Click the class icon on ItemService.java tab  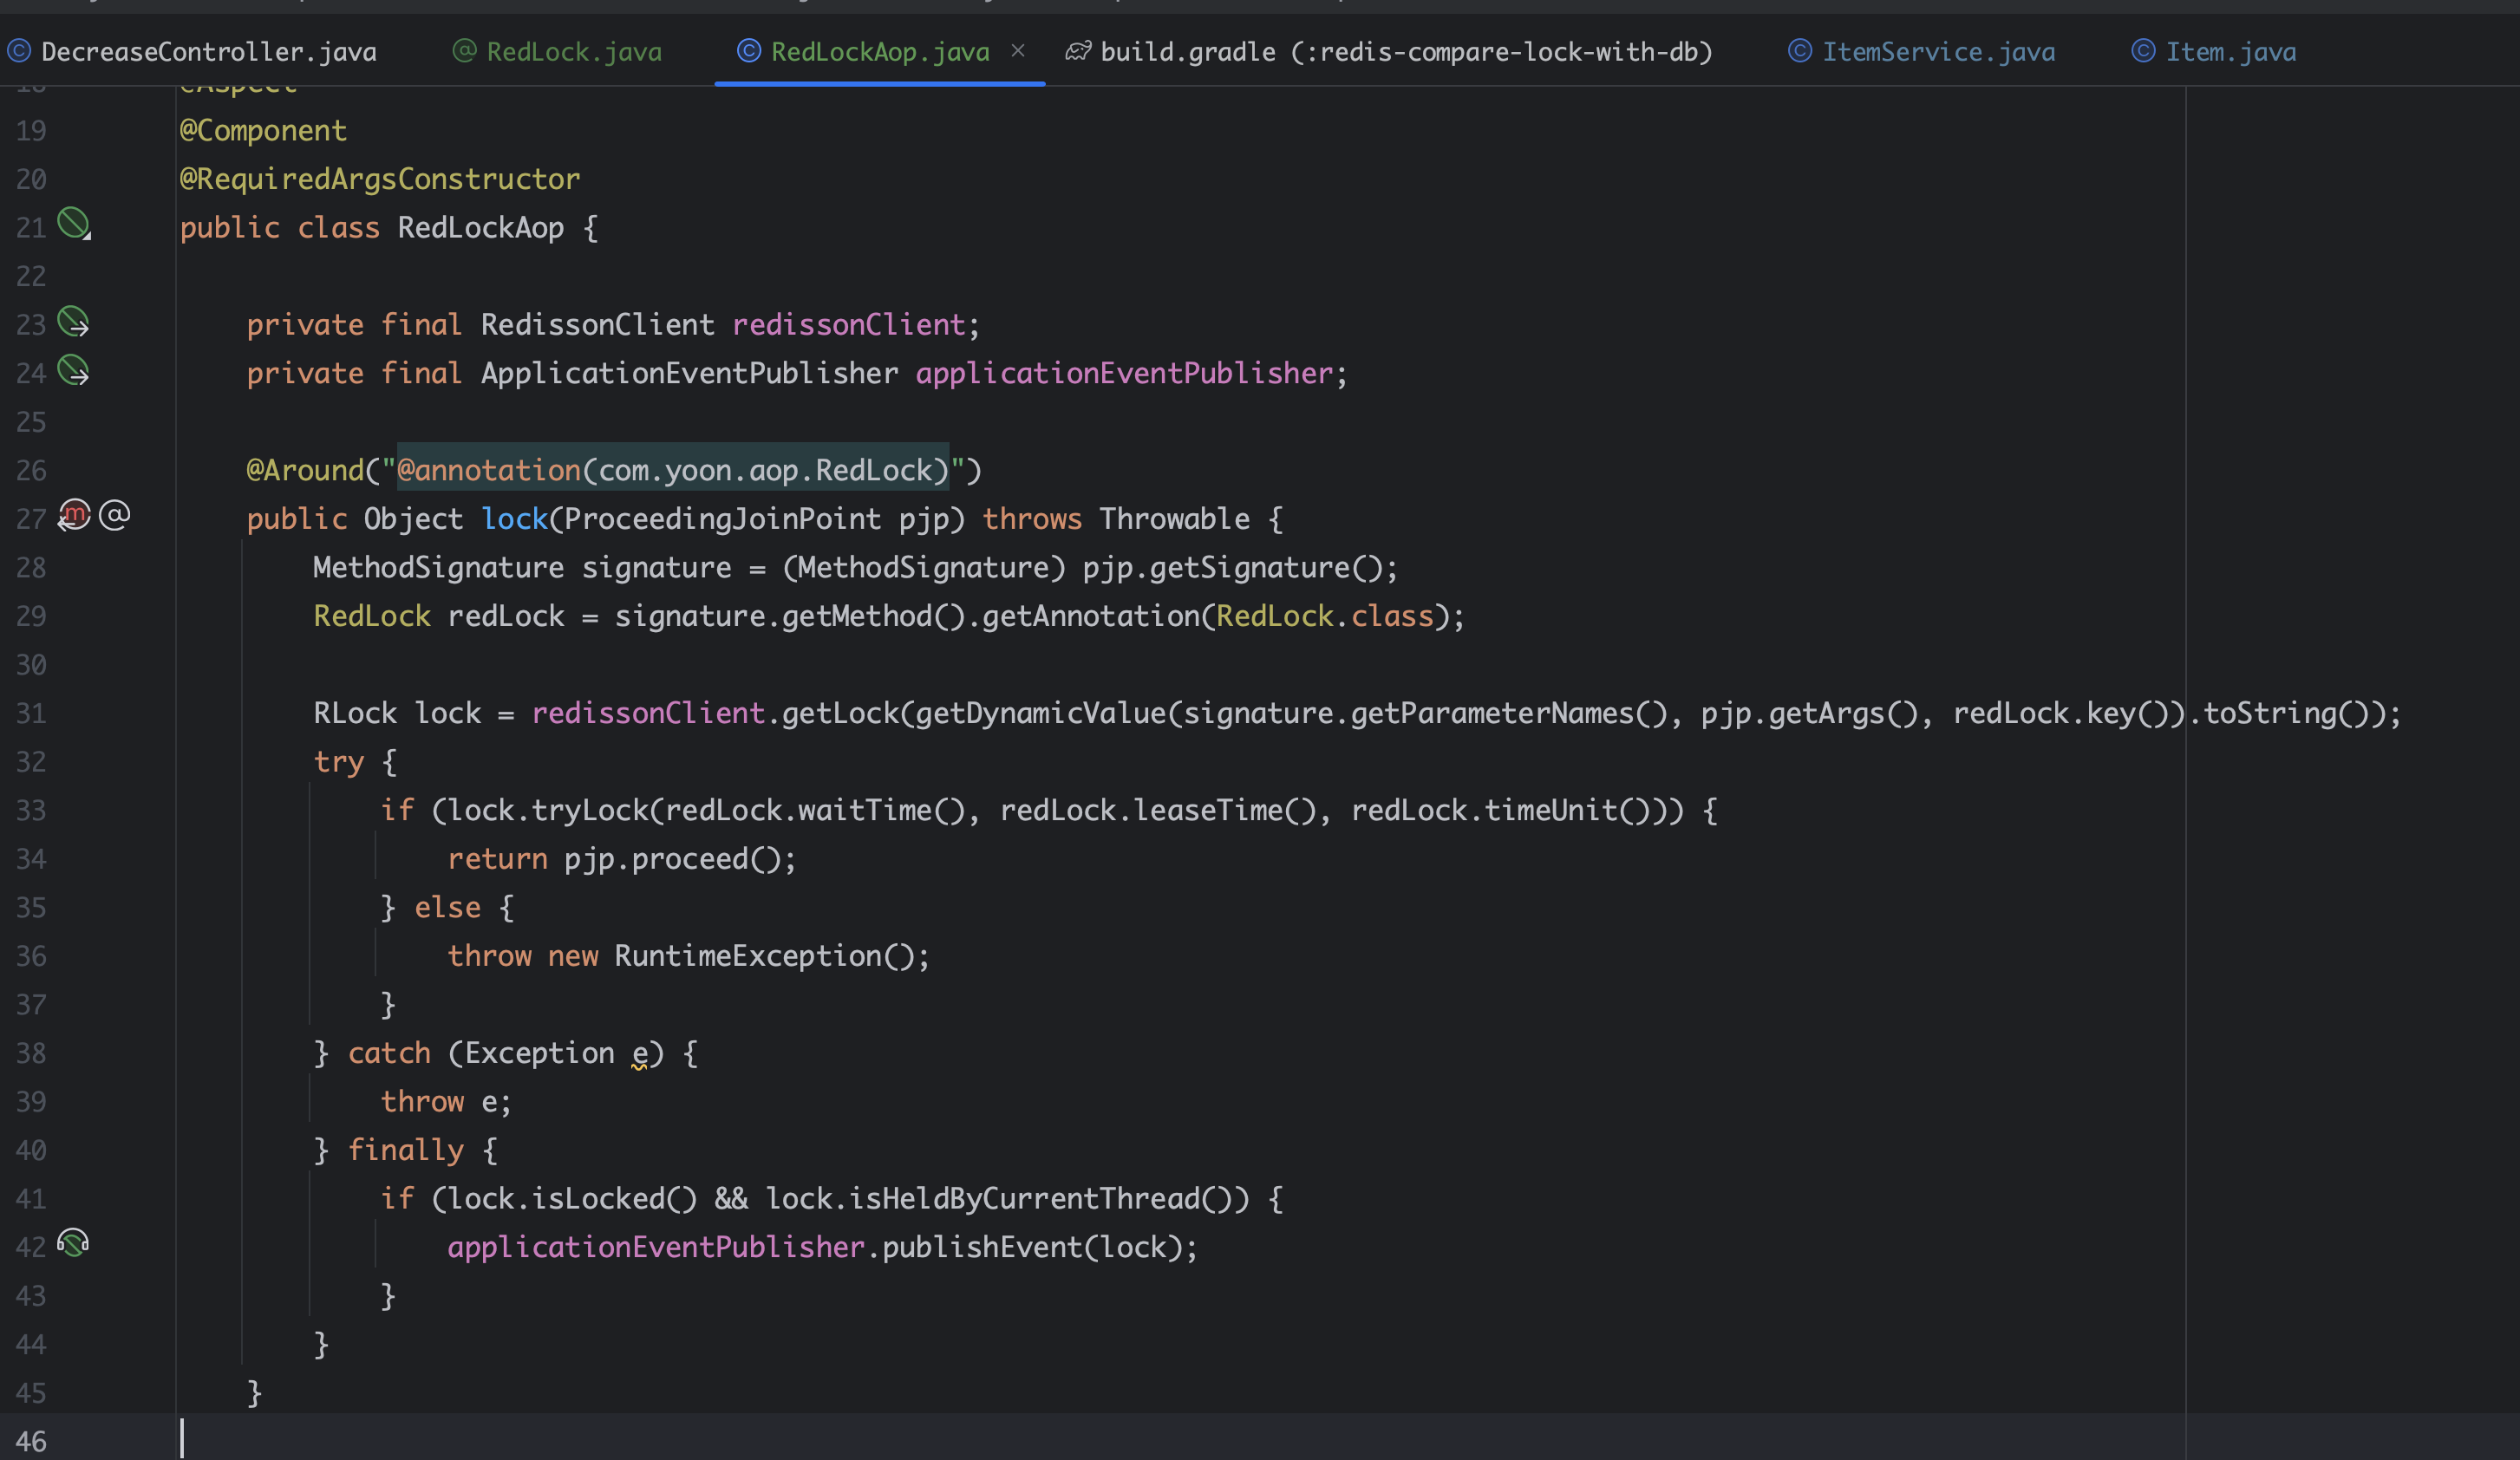point(1799,51)
